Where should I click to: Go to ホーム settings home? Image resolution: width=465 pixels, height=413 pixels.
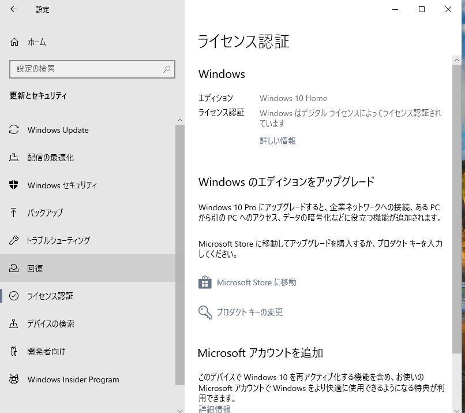pyautogui.click(x=37, y=42)
